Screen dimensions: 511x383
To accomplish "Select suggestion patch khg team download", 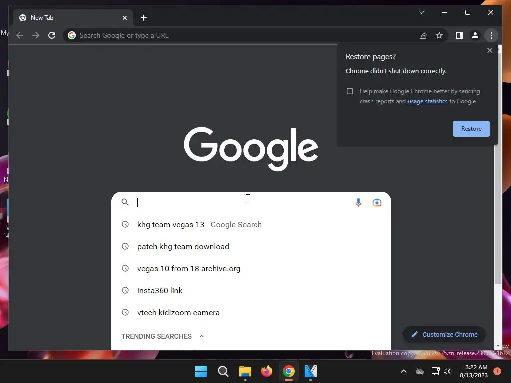I will [x=251, y=246].
